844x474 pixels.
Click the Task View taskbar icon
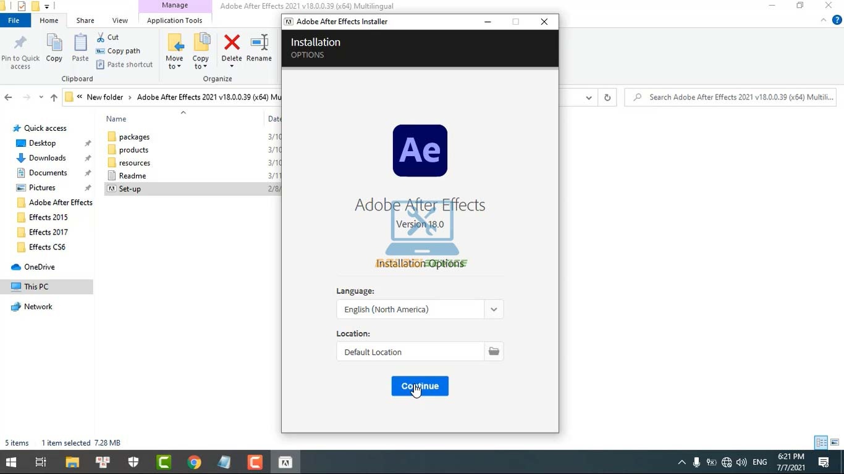[41, 462]
